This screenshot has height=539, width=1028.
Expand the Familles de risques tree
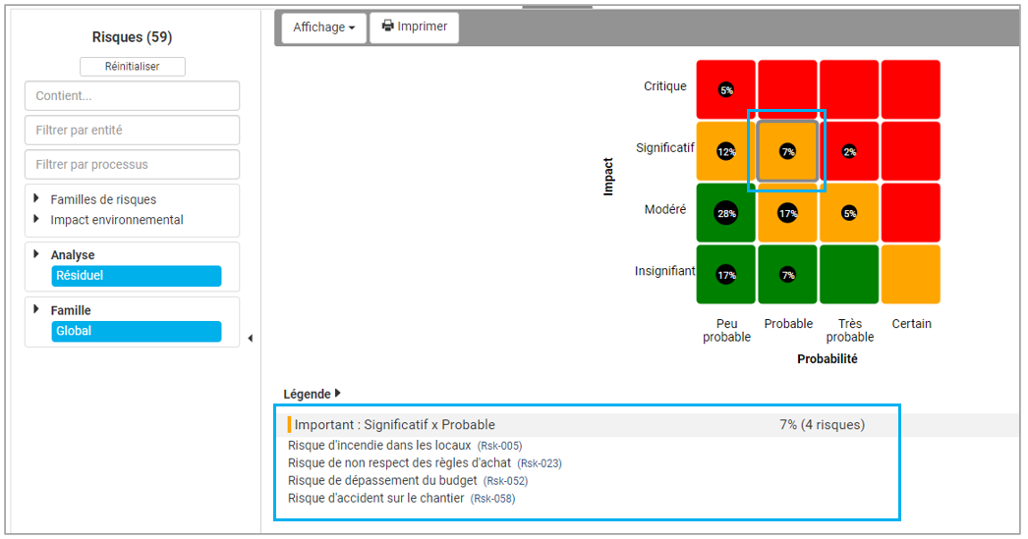coord(36,199)
